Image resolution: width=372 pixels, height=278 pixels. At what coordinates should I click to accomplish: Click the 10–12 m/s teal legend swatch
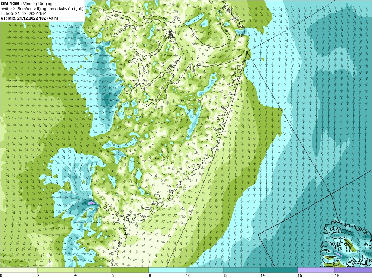click(205, 270)
